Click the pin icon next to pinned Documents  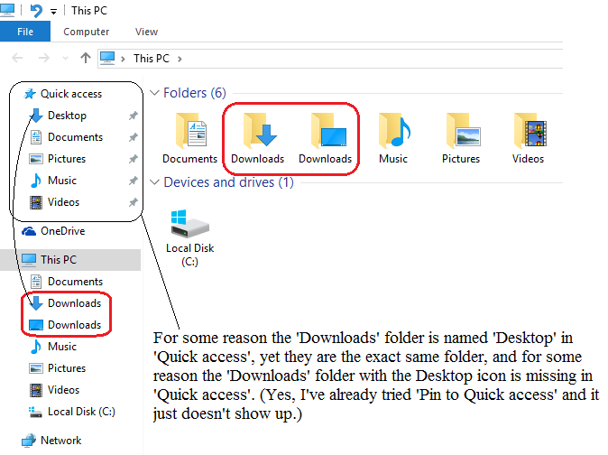(134, 137)
